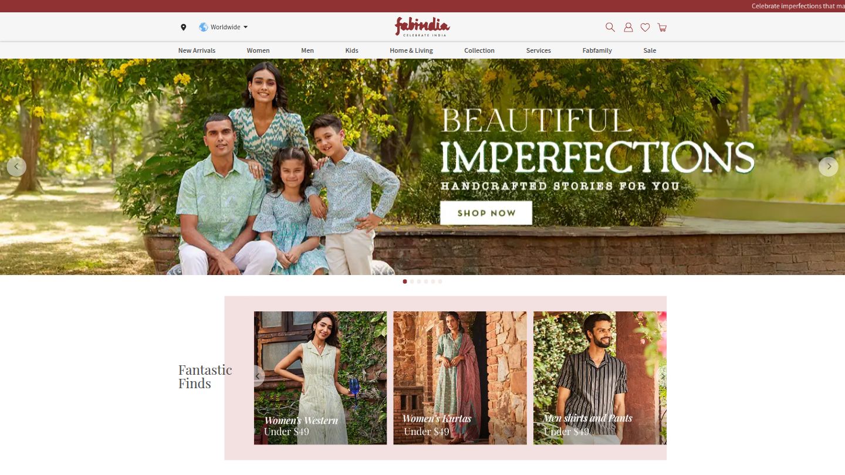View wishlist via heart icon

pyautogui.click(x=645, y=27)
